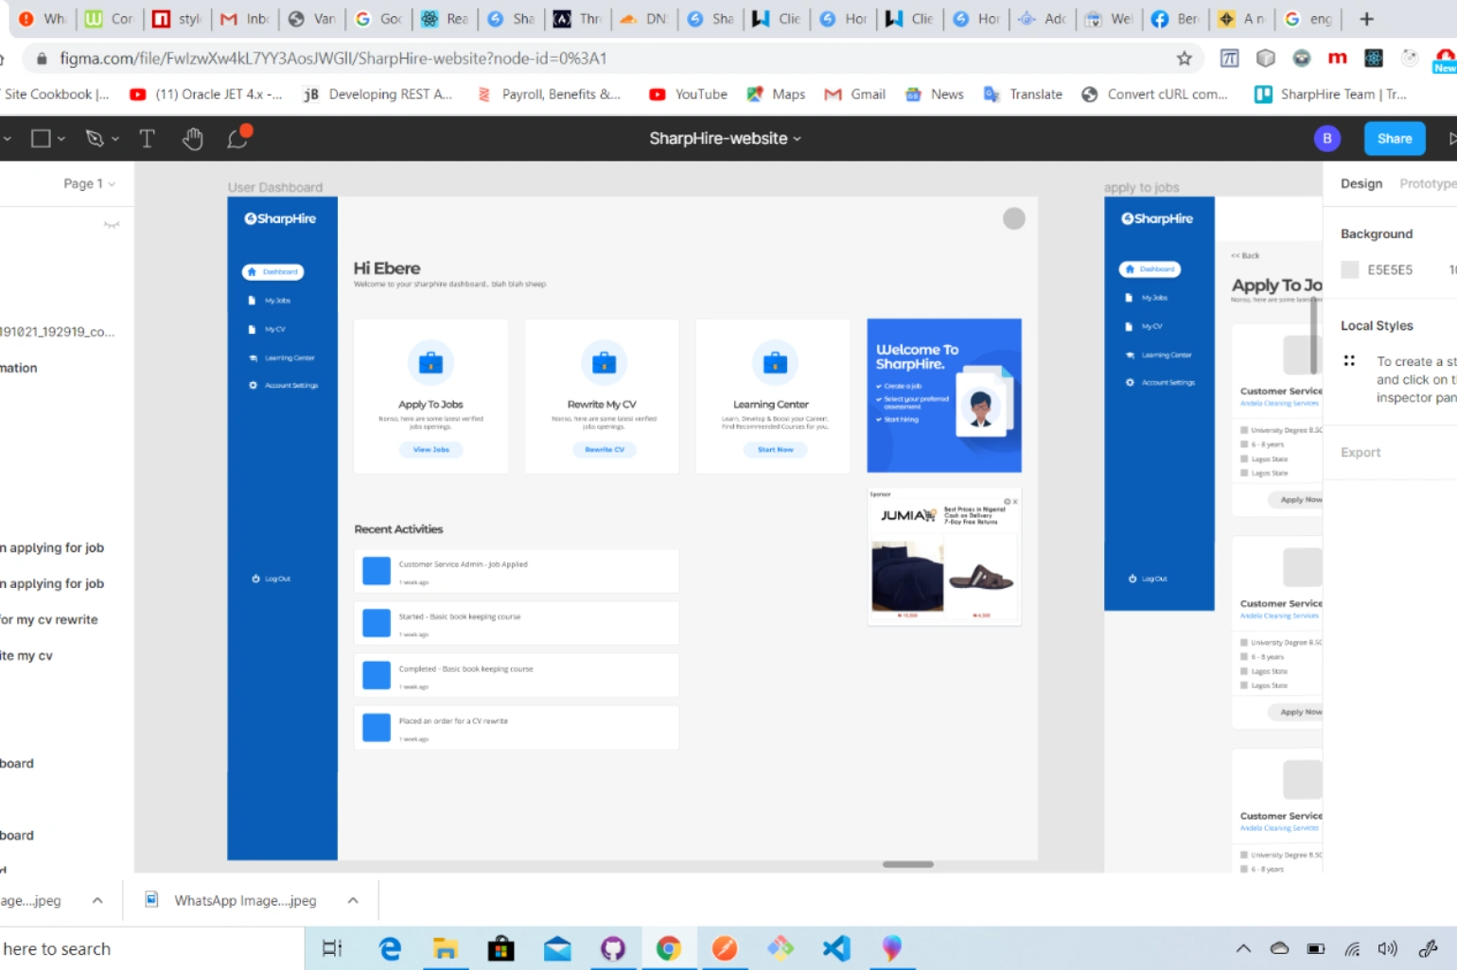This screenshot has width=1457, height=970.
Task: Switch to the Prototype tab
Action: point(1428,183)
